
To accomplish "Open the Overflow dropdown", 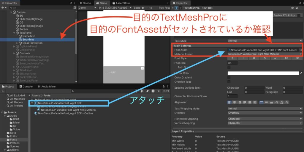I will click(x=265, y=113).
